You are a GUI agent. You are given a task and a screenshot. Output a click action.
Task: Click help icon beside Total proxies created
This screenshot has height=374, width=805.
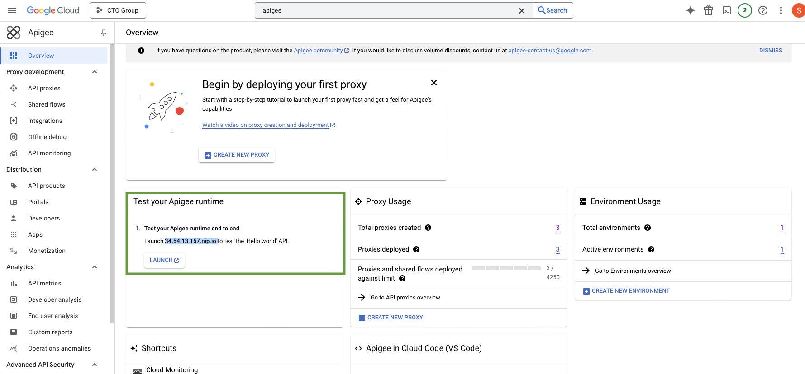click(428, 228)
